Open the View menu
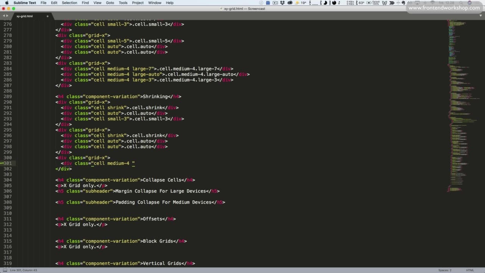Viewport: 485px width, 273px height. [97, 3]
